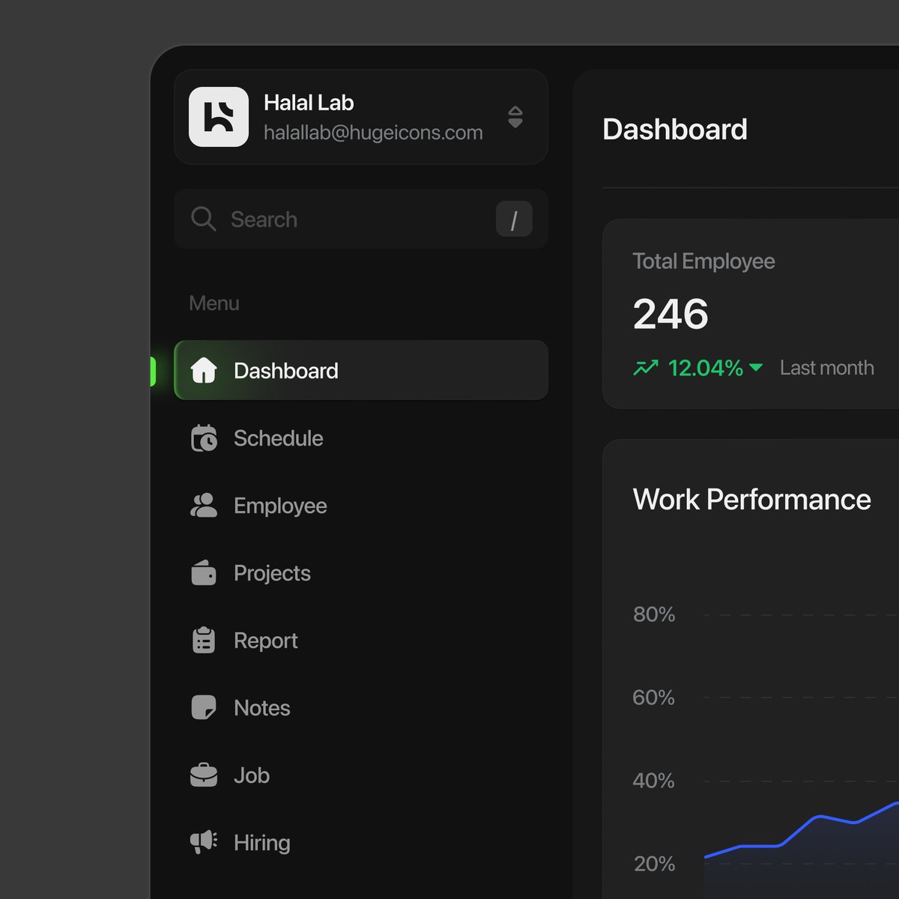This screenshot has height=899, width=899.
Task: Click the 246 employee count
Action: click(671, 314)
